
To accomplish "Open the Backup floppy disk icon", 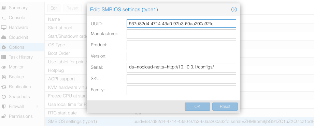I will point(4,77).
